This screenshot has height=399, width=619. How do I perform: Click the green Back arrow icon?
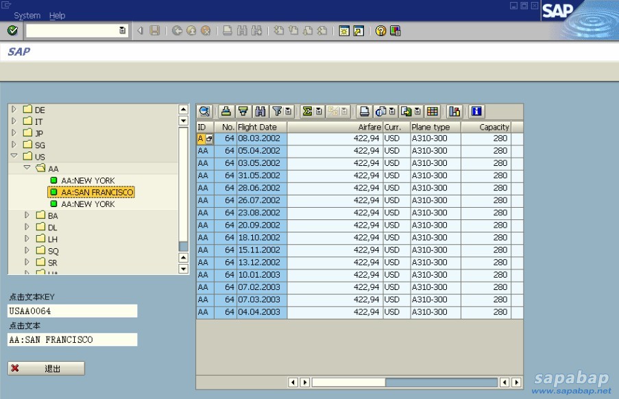177,30
